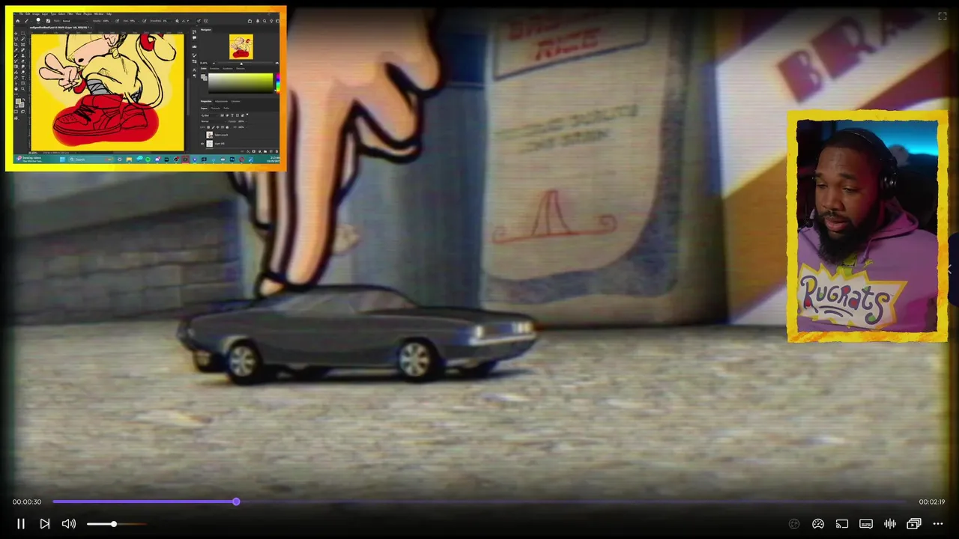Open playback speed gauge icon
Viewport: 959px width, 539px height.
click(818, 524)
